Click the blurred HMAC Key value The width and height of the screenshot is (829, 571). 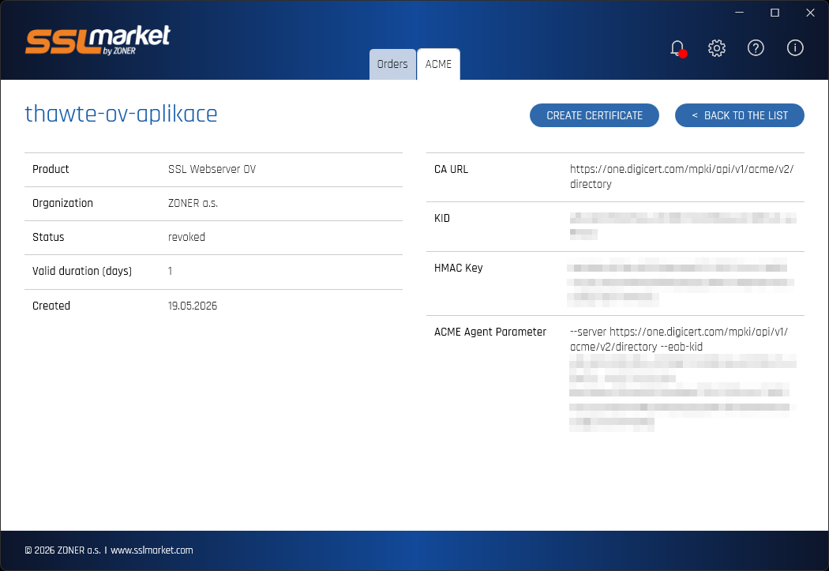681,282
